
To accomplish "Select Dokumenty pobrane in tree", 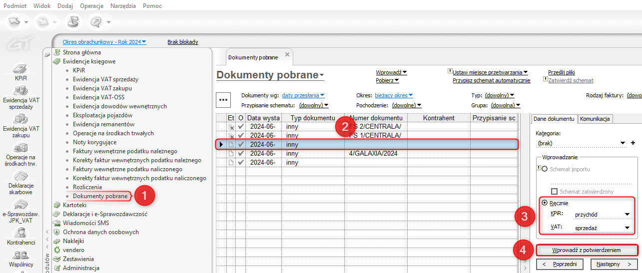I will click(x=100, y=196).
